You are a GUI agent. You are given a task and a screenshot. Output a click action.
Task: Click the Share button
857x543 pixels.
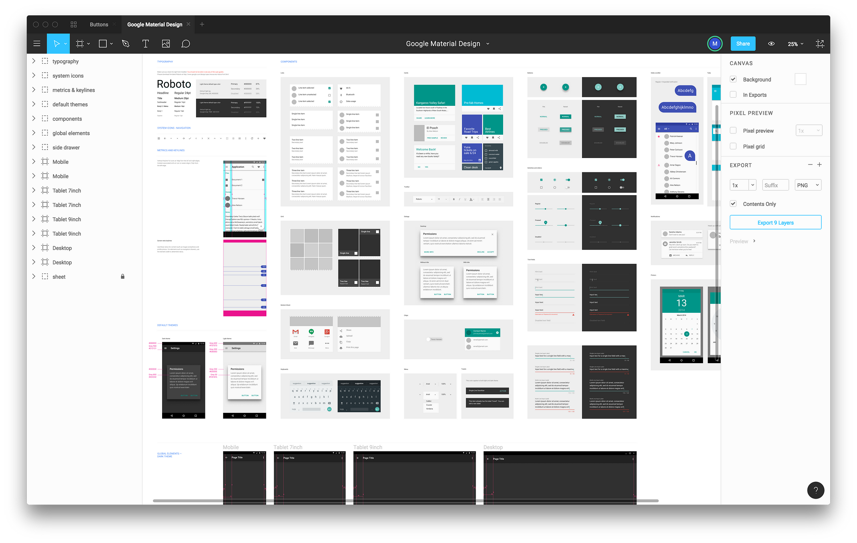click(743, 44)
